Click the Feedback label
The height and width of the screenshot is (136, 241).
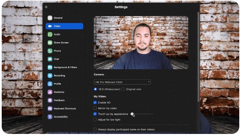tap(59, 100)
